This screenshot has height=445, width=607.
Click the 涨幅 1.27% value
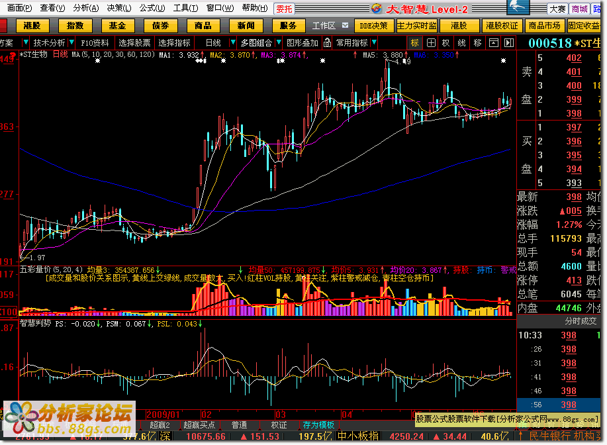pos(569,224)
